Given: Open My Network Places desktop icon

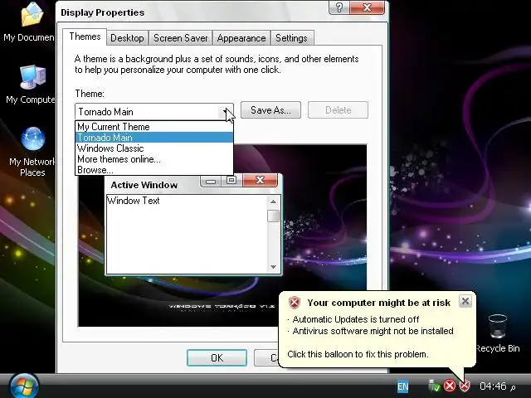Looking at the screenshot, I should pyautogui.click(x=32, y=152).
